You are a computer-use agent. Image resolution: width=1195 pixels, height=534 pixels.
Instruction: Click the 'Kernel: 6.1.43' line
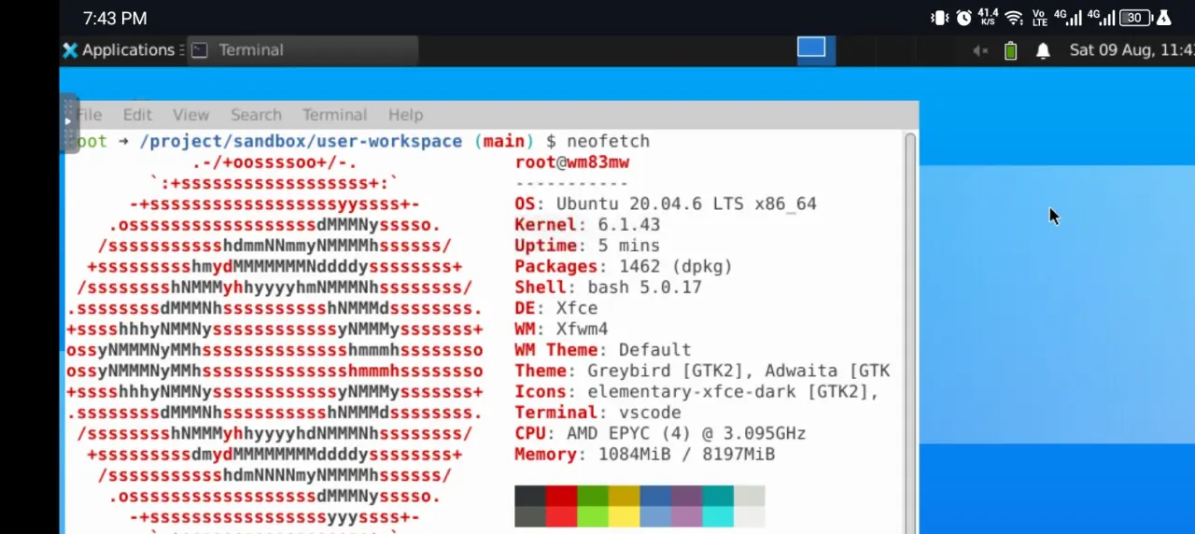click(587, 225)
